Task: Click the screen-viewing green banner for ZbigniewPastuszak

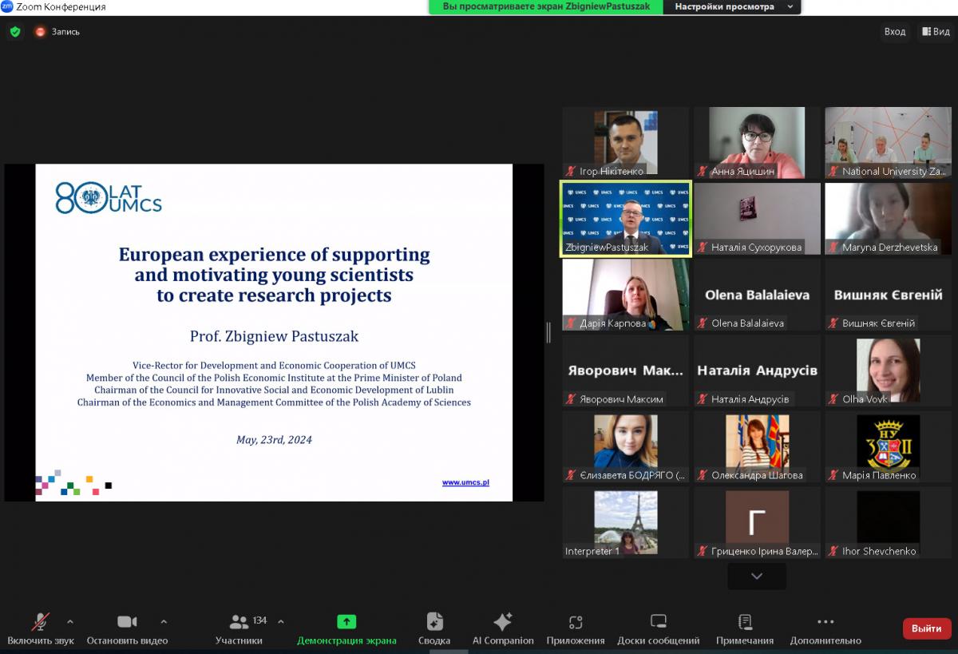Action: click(x=547, y=7)
